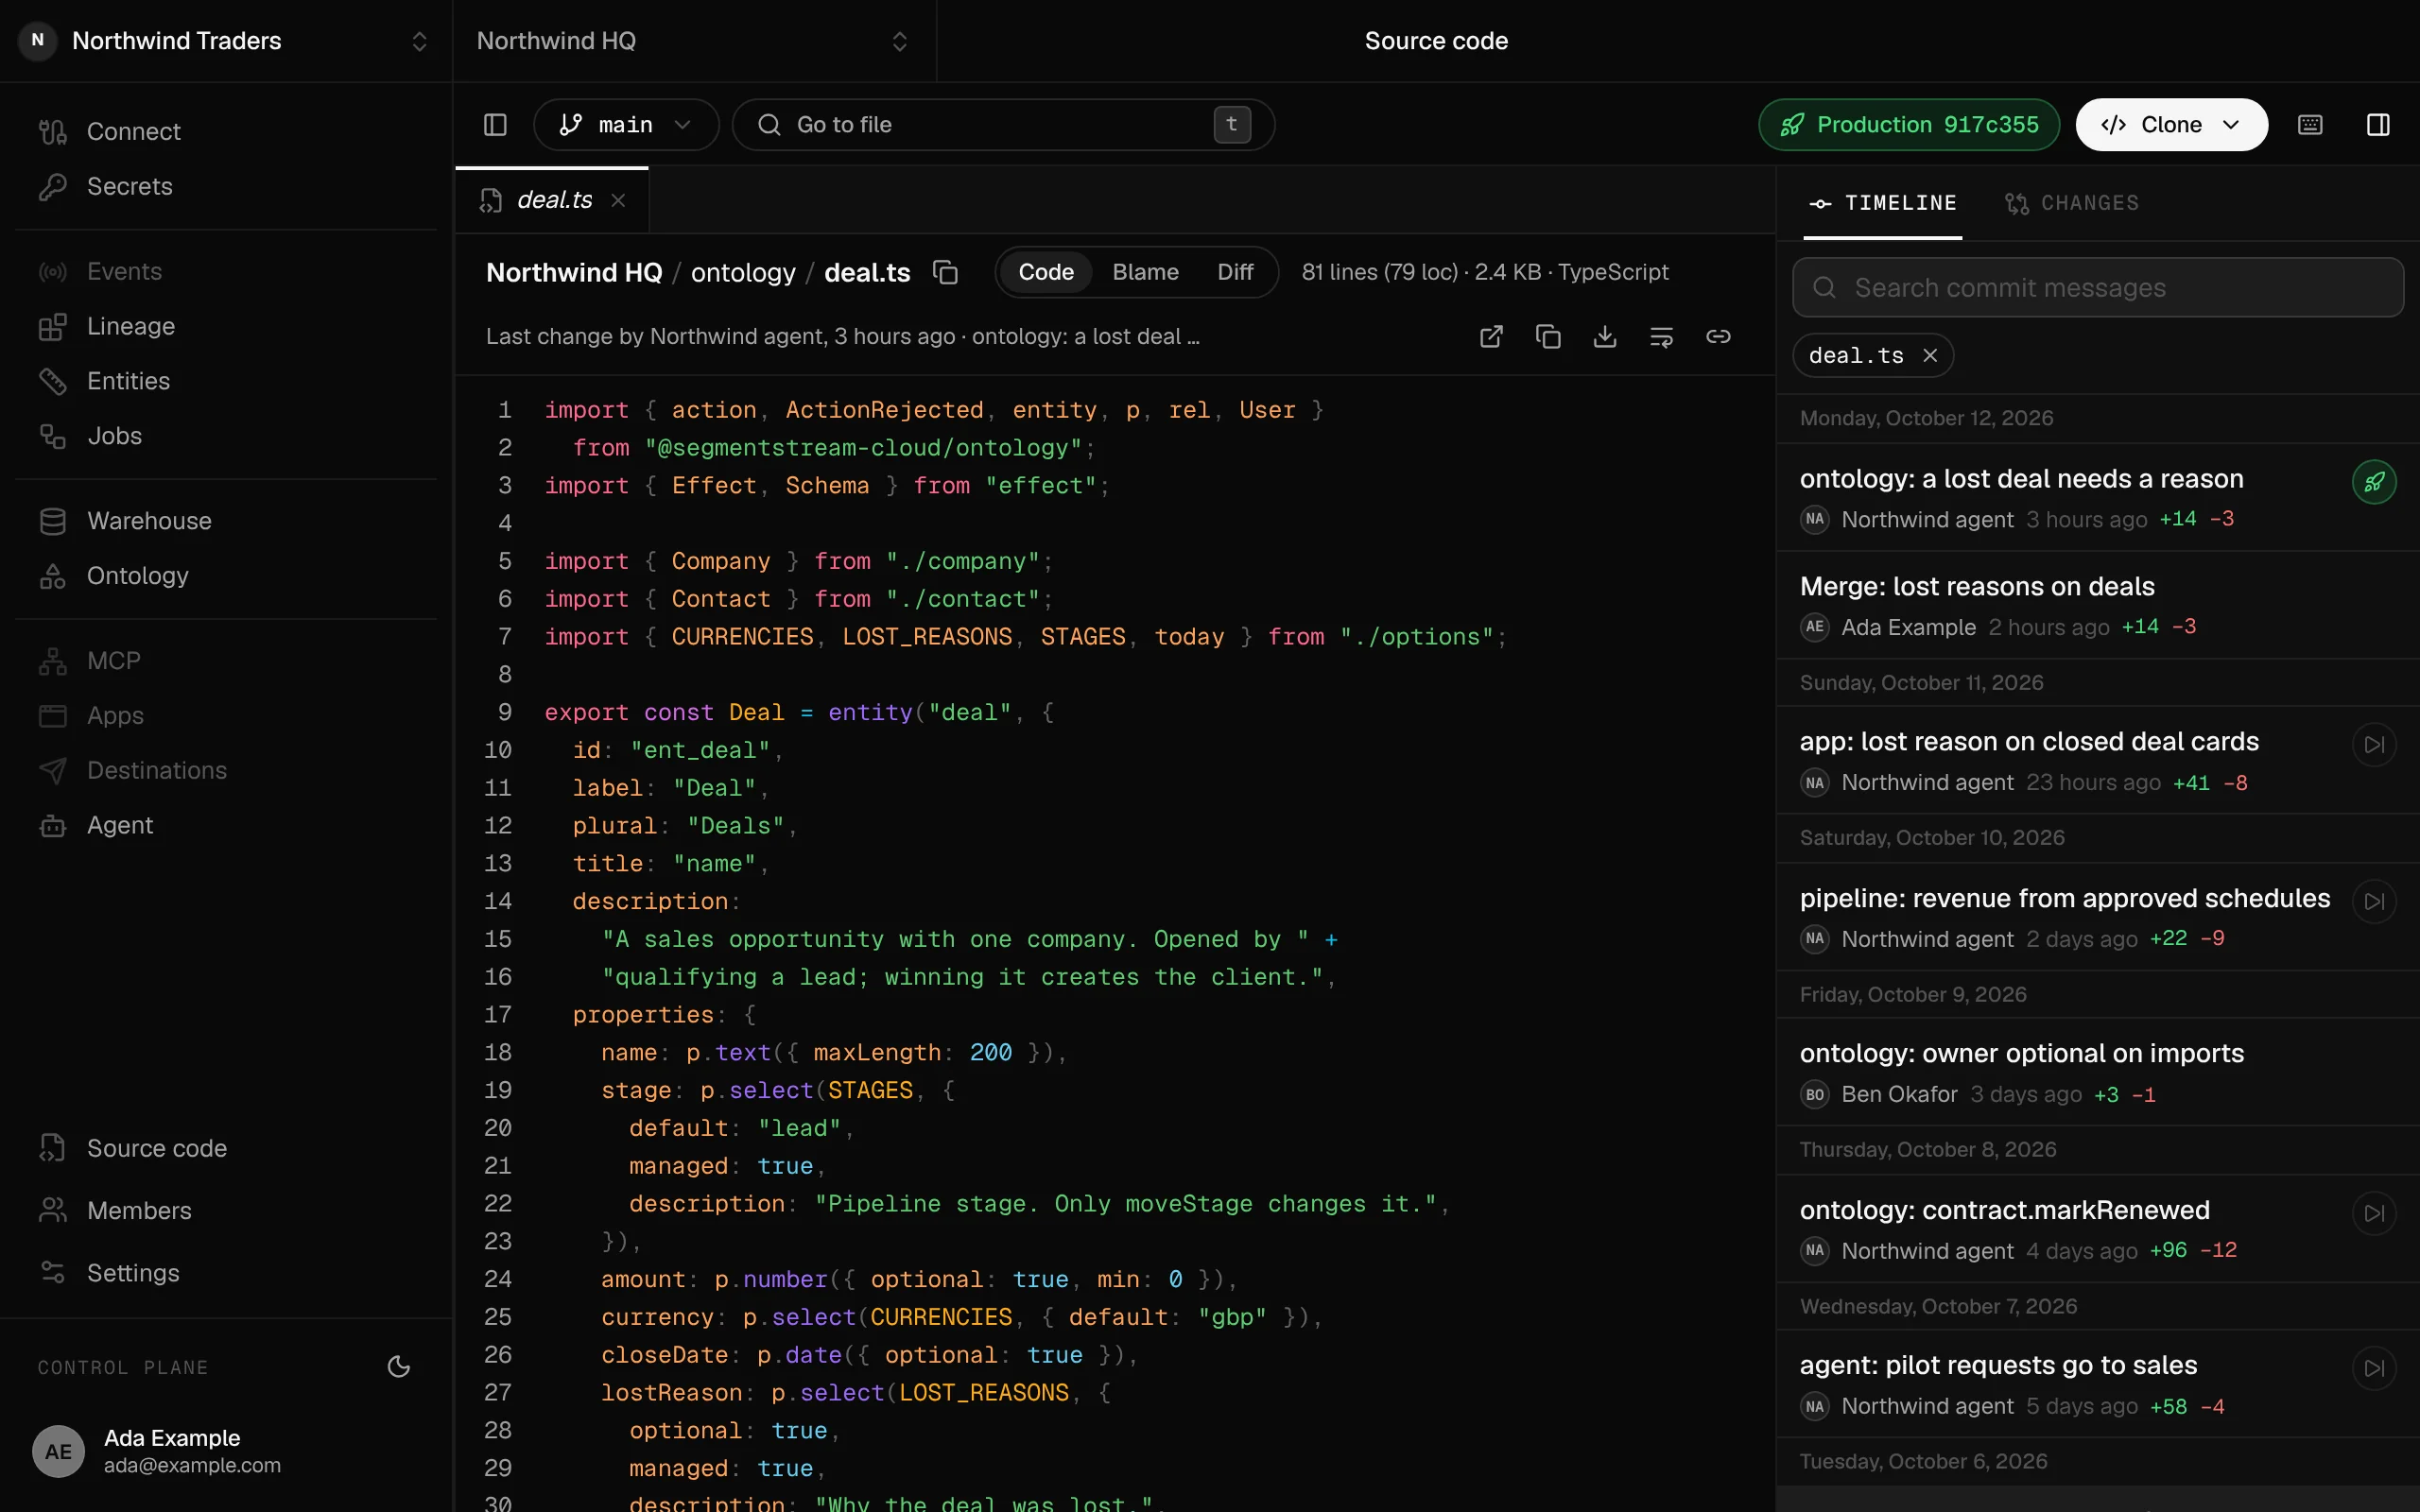
Task: Open commit 'ontology: a lost deal needs a reason'
Action: [2098, 497]
